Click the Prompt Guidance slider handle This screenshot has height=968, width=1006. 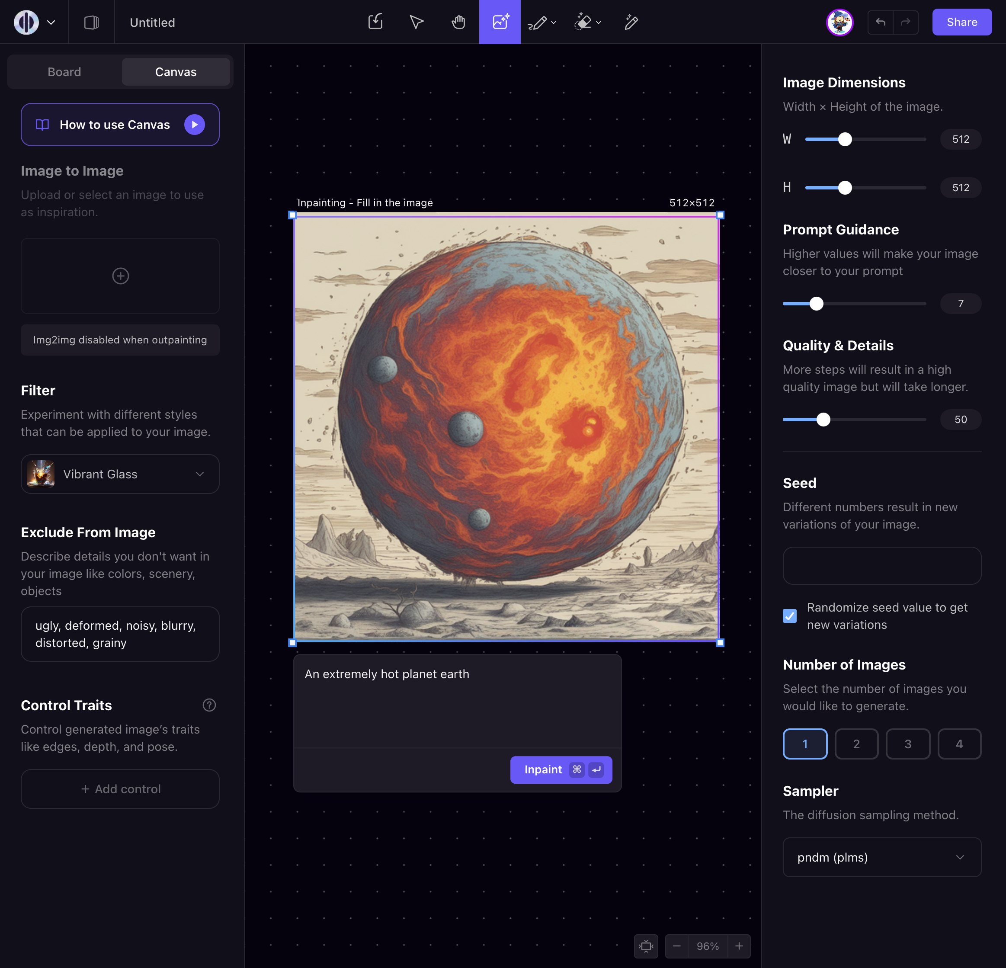816,304
